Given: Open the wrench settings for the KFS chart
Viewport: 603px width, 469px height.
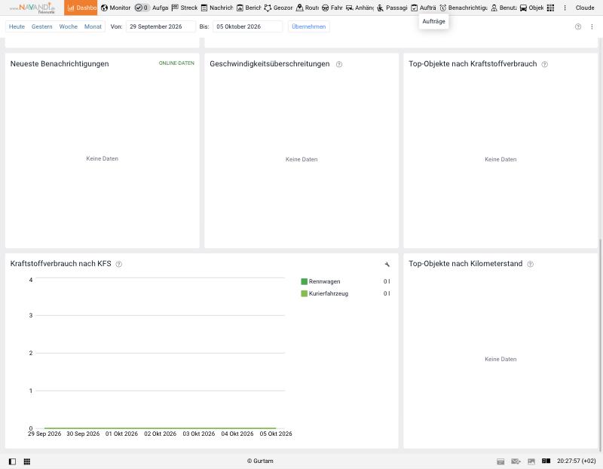Looking at the screenshot, I should pyautogui.click(x=387, y=264).
